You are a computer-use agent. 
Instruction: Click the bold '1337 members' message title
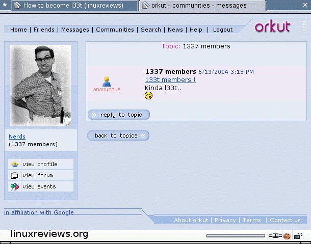click(171, 71)
